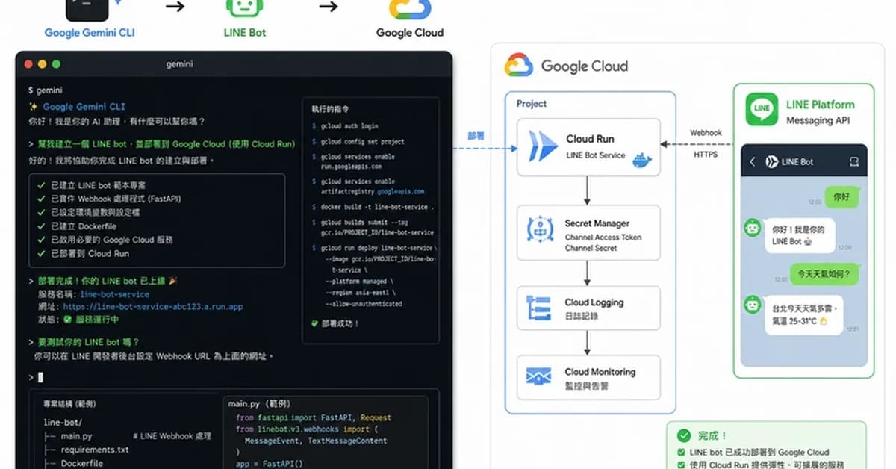The image size is (896, 469).
Task: Toggle the 已建立 LINE bot 範本專案 check
Action: click(x=41, y=185)
